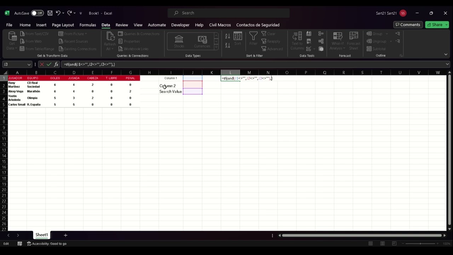Add a new sheet
Viewport: 453px width, 255px height.
click(65, 235)
